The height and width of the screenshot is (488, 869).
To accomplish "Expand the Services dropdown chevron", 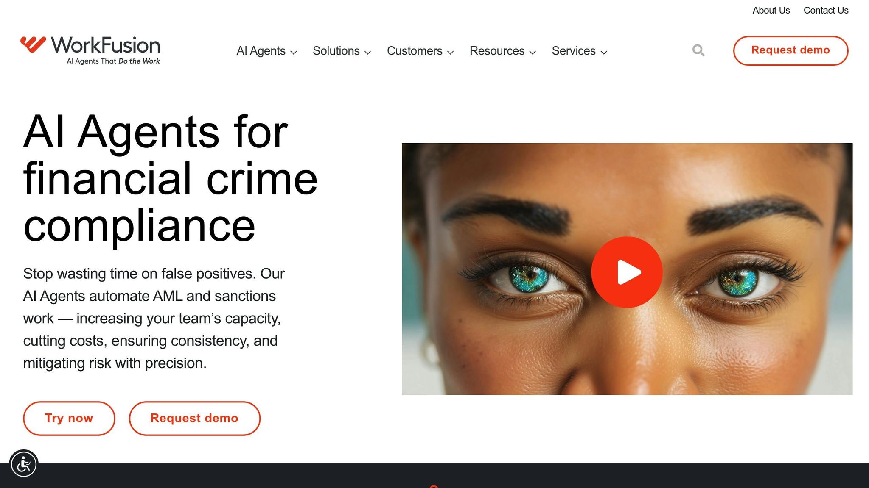I will (x=604, y=52).
